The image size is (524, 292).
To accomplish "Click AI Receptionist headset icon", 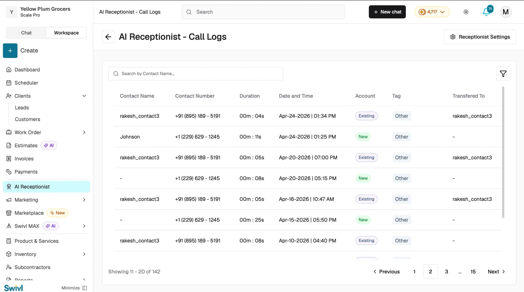I will click(x=9, y=187).
